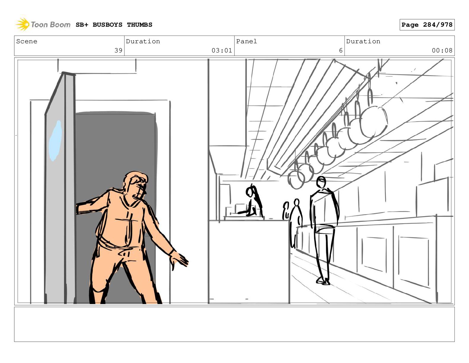The width and height of the screenshot is (469, 363).
Task: Click the empty notes box below the panel
Action: 234,324
